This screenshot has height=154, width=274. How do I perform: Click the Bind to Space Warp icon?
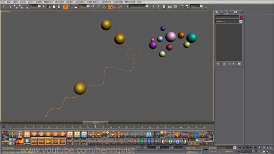click(27, 7)
